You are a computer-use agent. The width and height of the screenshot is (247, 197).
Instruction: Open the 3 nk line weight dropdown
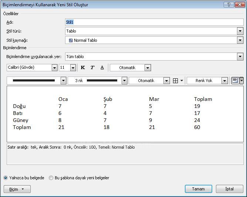point(124,81)
